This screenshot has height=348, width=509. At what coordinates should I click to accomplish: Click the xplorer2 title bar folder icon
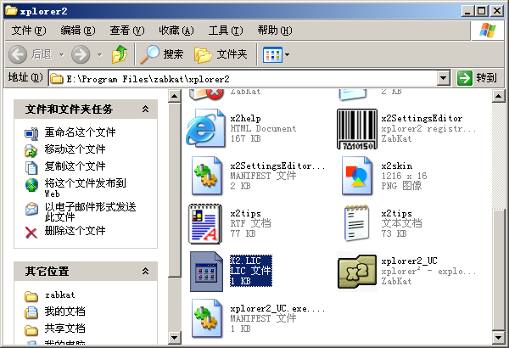(11, 11)
